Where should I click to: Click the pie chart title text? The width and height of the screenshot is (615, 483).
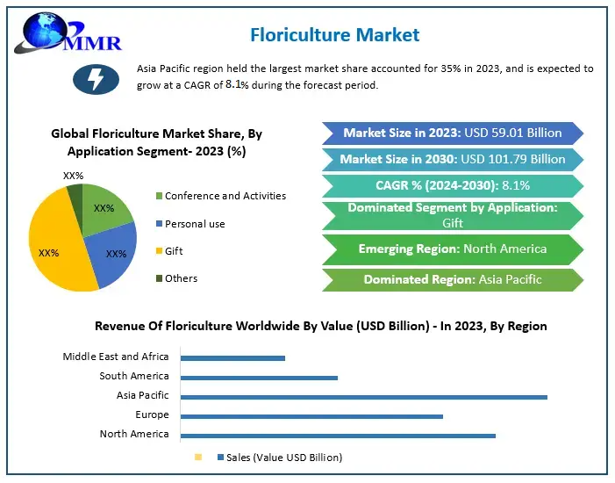(156, 142)
